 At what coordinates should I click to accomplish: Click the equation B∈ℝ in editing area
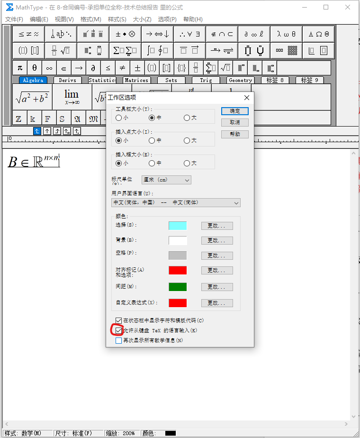pos(33,162)
